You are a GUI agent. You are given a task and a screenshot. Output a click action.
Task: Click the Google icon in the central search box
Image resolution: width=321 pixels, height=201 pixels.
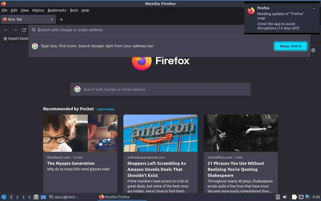coord(77,89)
